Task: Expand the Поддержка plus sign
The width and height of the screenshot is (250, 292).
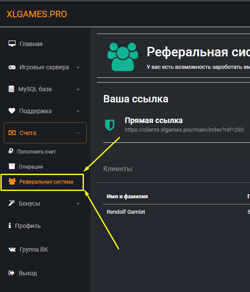Action: (x=78, y=111)
